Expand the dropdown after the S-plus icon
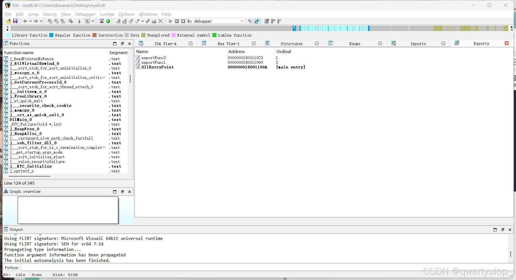The width and height of the screenshot is (516, 280). pyautogui.click(x=142, y=21)
